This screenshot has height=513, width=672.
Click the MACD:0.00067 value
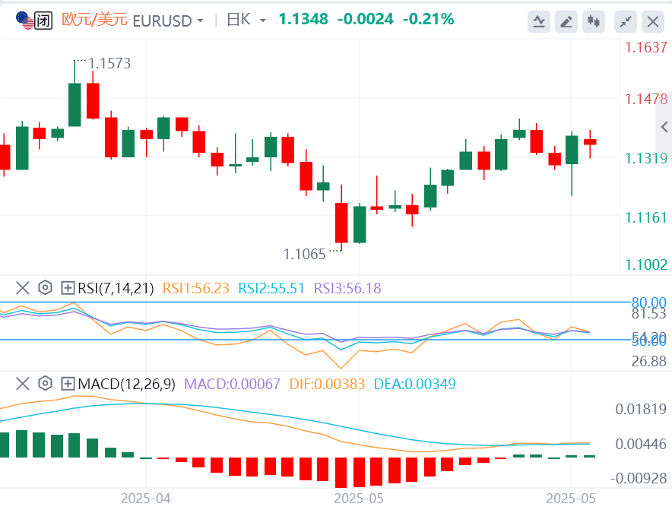232,384
